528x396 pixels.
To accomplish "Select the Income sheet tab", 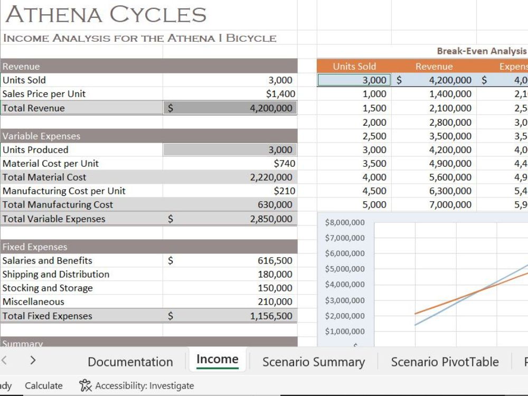I will click(217, 360).
